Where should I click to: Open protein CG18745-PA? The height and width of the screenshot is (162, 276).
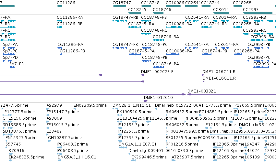(142, 51)
